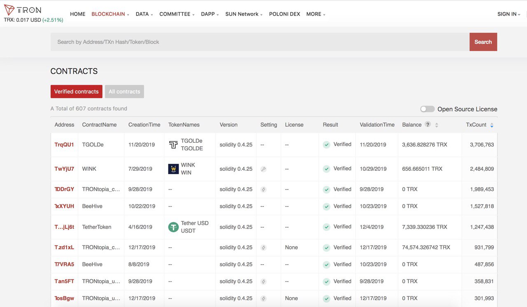Click the setting icon in the WINK row
This screenshot has height=307, width=527.
[x=263, y=169]
